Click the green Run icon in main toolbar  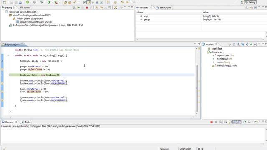point(49,2)
